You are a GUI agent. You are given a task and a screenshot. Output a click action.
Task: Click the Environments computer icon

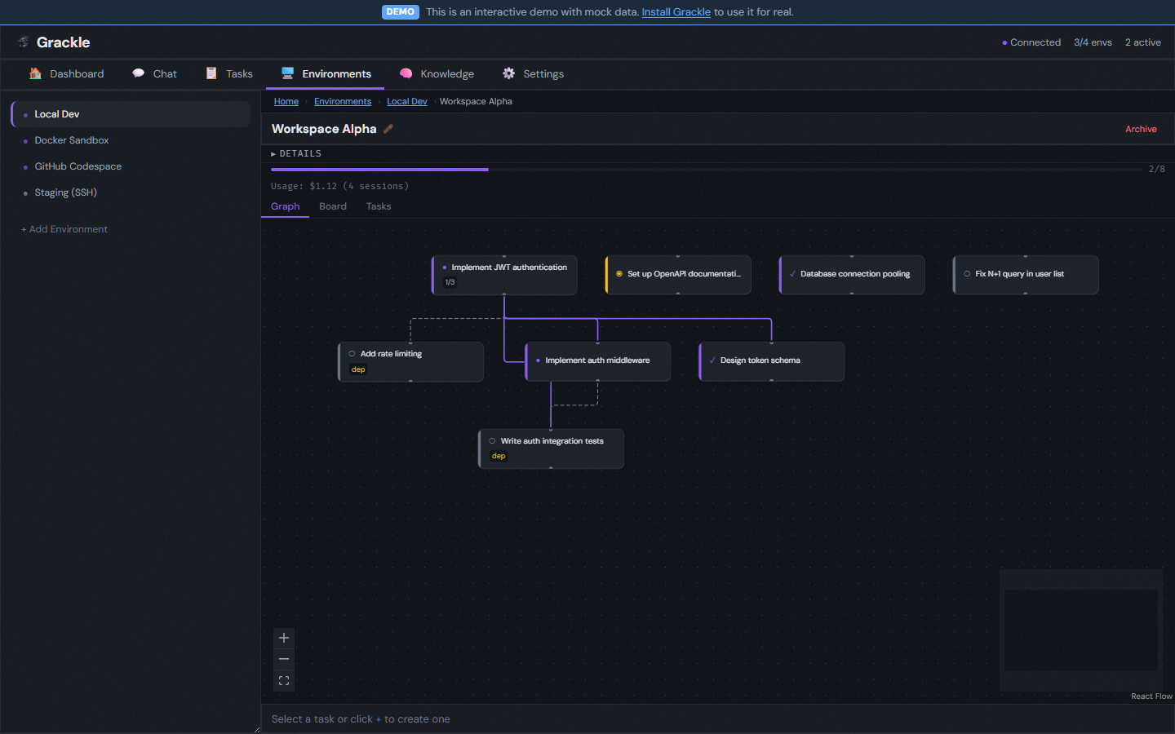[287, 73]
